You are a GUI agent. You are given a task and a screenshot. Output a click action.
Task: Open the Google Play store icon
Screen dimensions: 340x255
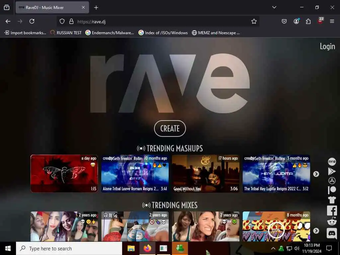pyautogui.click(x=332, y=171)
